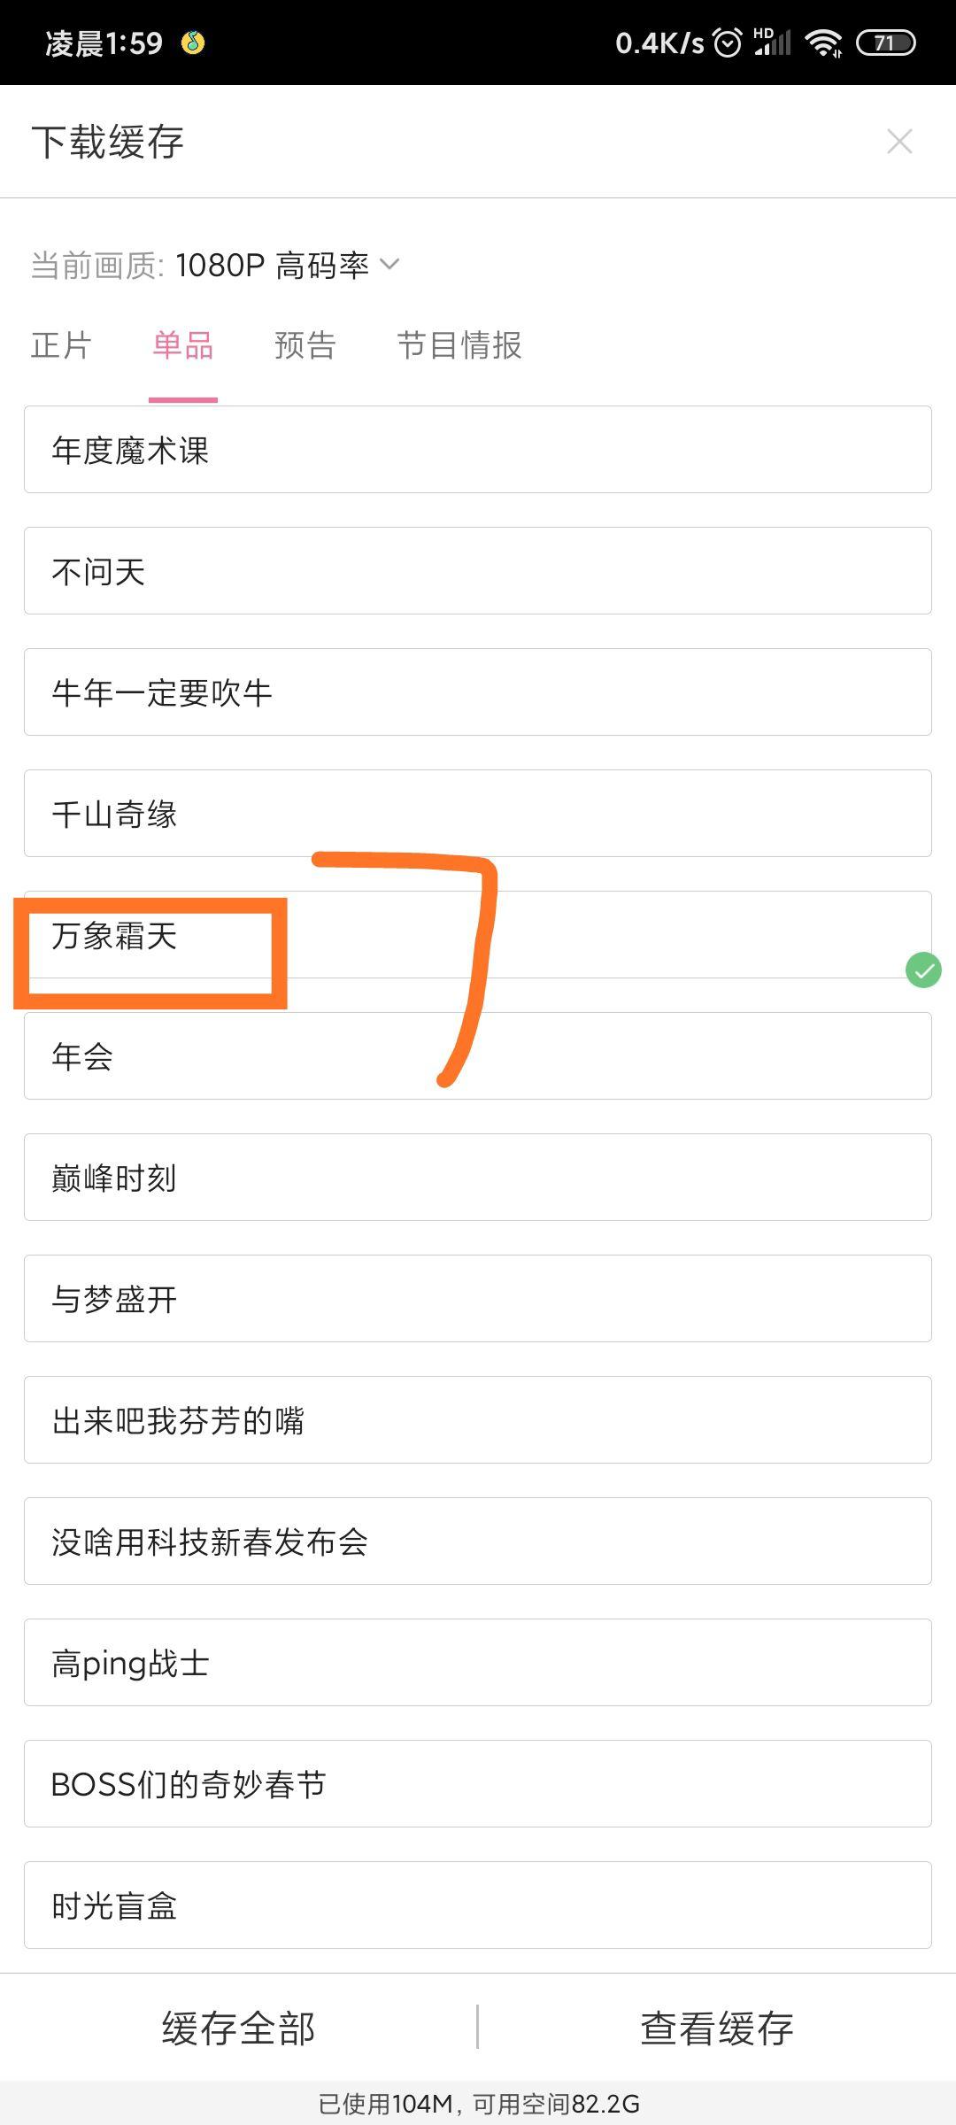Select 年度魔术课 for download
This screenshot has height=2125, width=956.
pyautogui.click(x=478, y=450)
